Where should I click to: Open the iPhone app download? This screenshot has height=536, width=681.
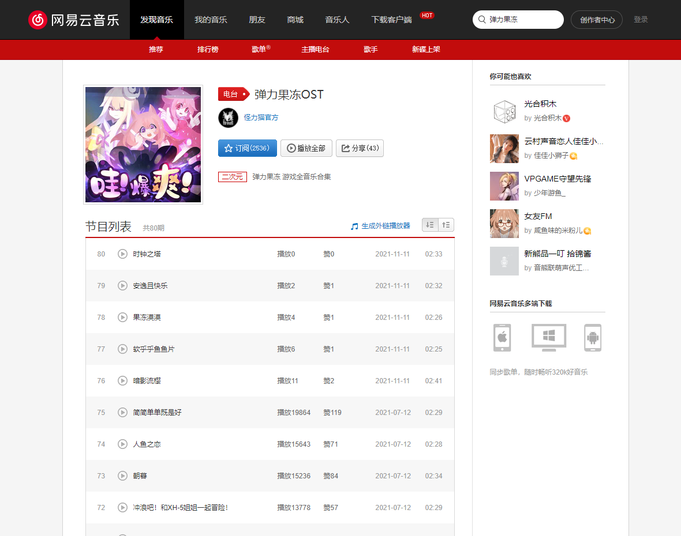(502, 337)
